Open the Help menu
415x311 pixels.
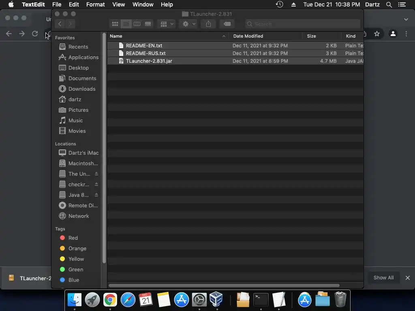tap(167, 4)
